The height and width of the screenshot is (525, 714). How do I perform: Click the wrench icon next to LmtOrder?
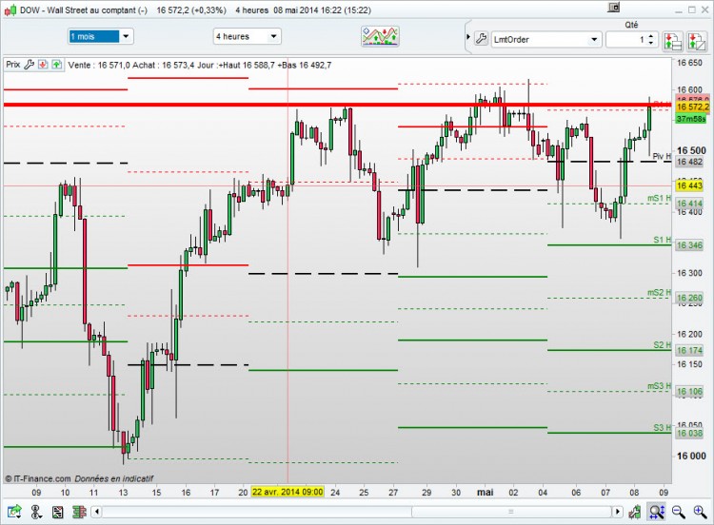click(x=482, y=39)
